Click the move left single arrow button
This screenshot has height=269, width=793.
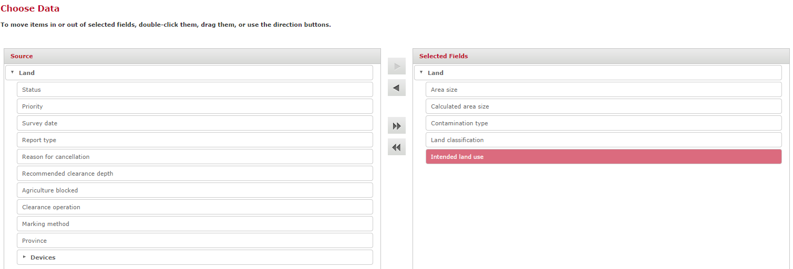click(x=397, y=88)
